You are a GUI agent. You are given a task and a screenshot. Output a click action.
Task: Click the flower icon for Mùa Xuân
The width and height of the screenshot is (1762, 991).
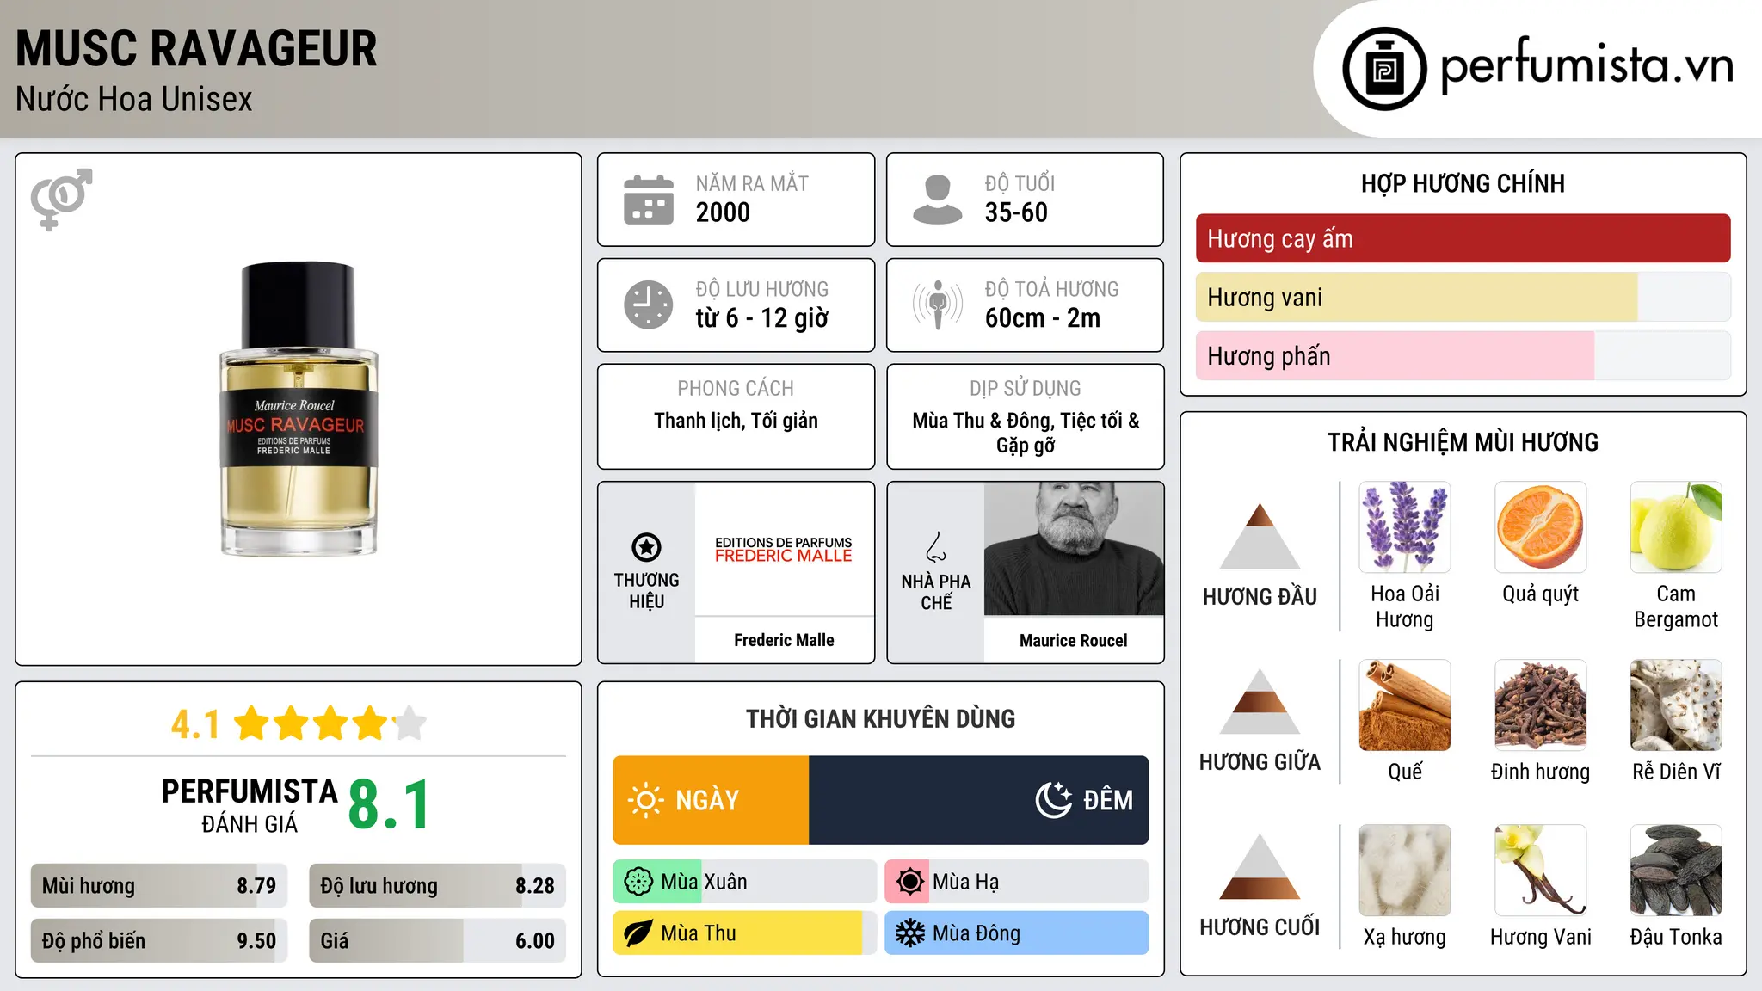tap(638, 882)
